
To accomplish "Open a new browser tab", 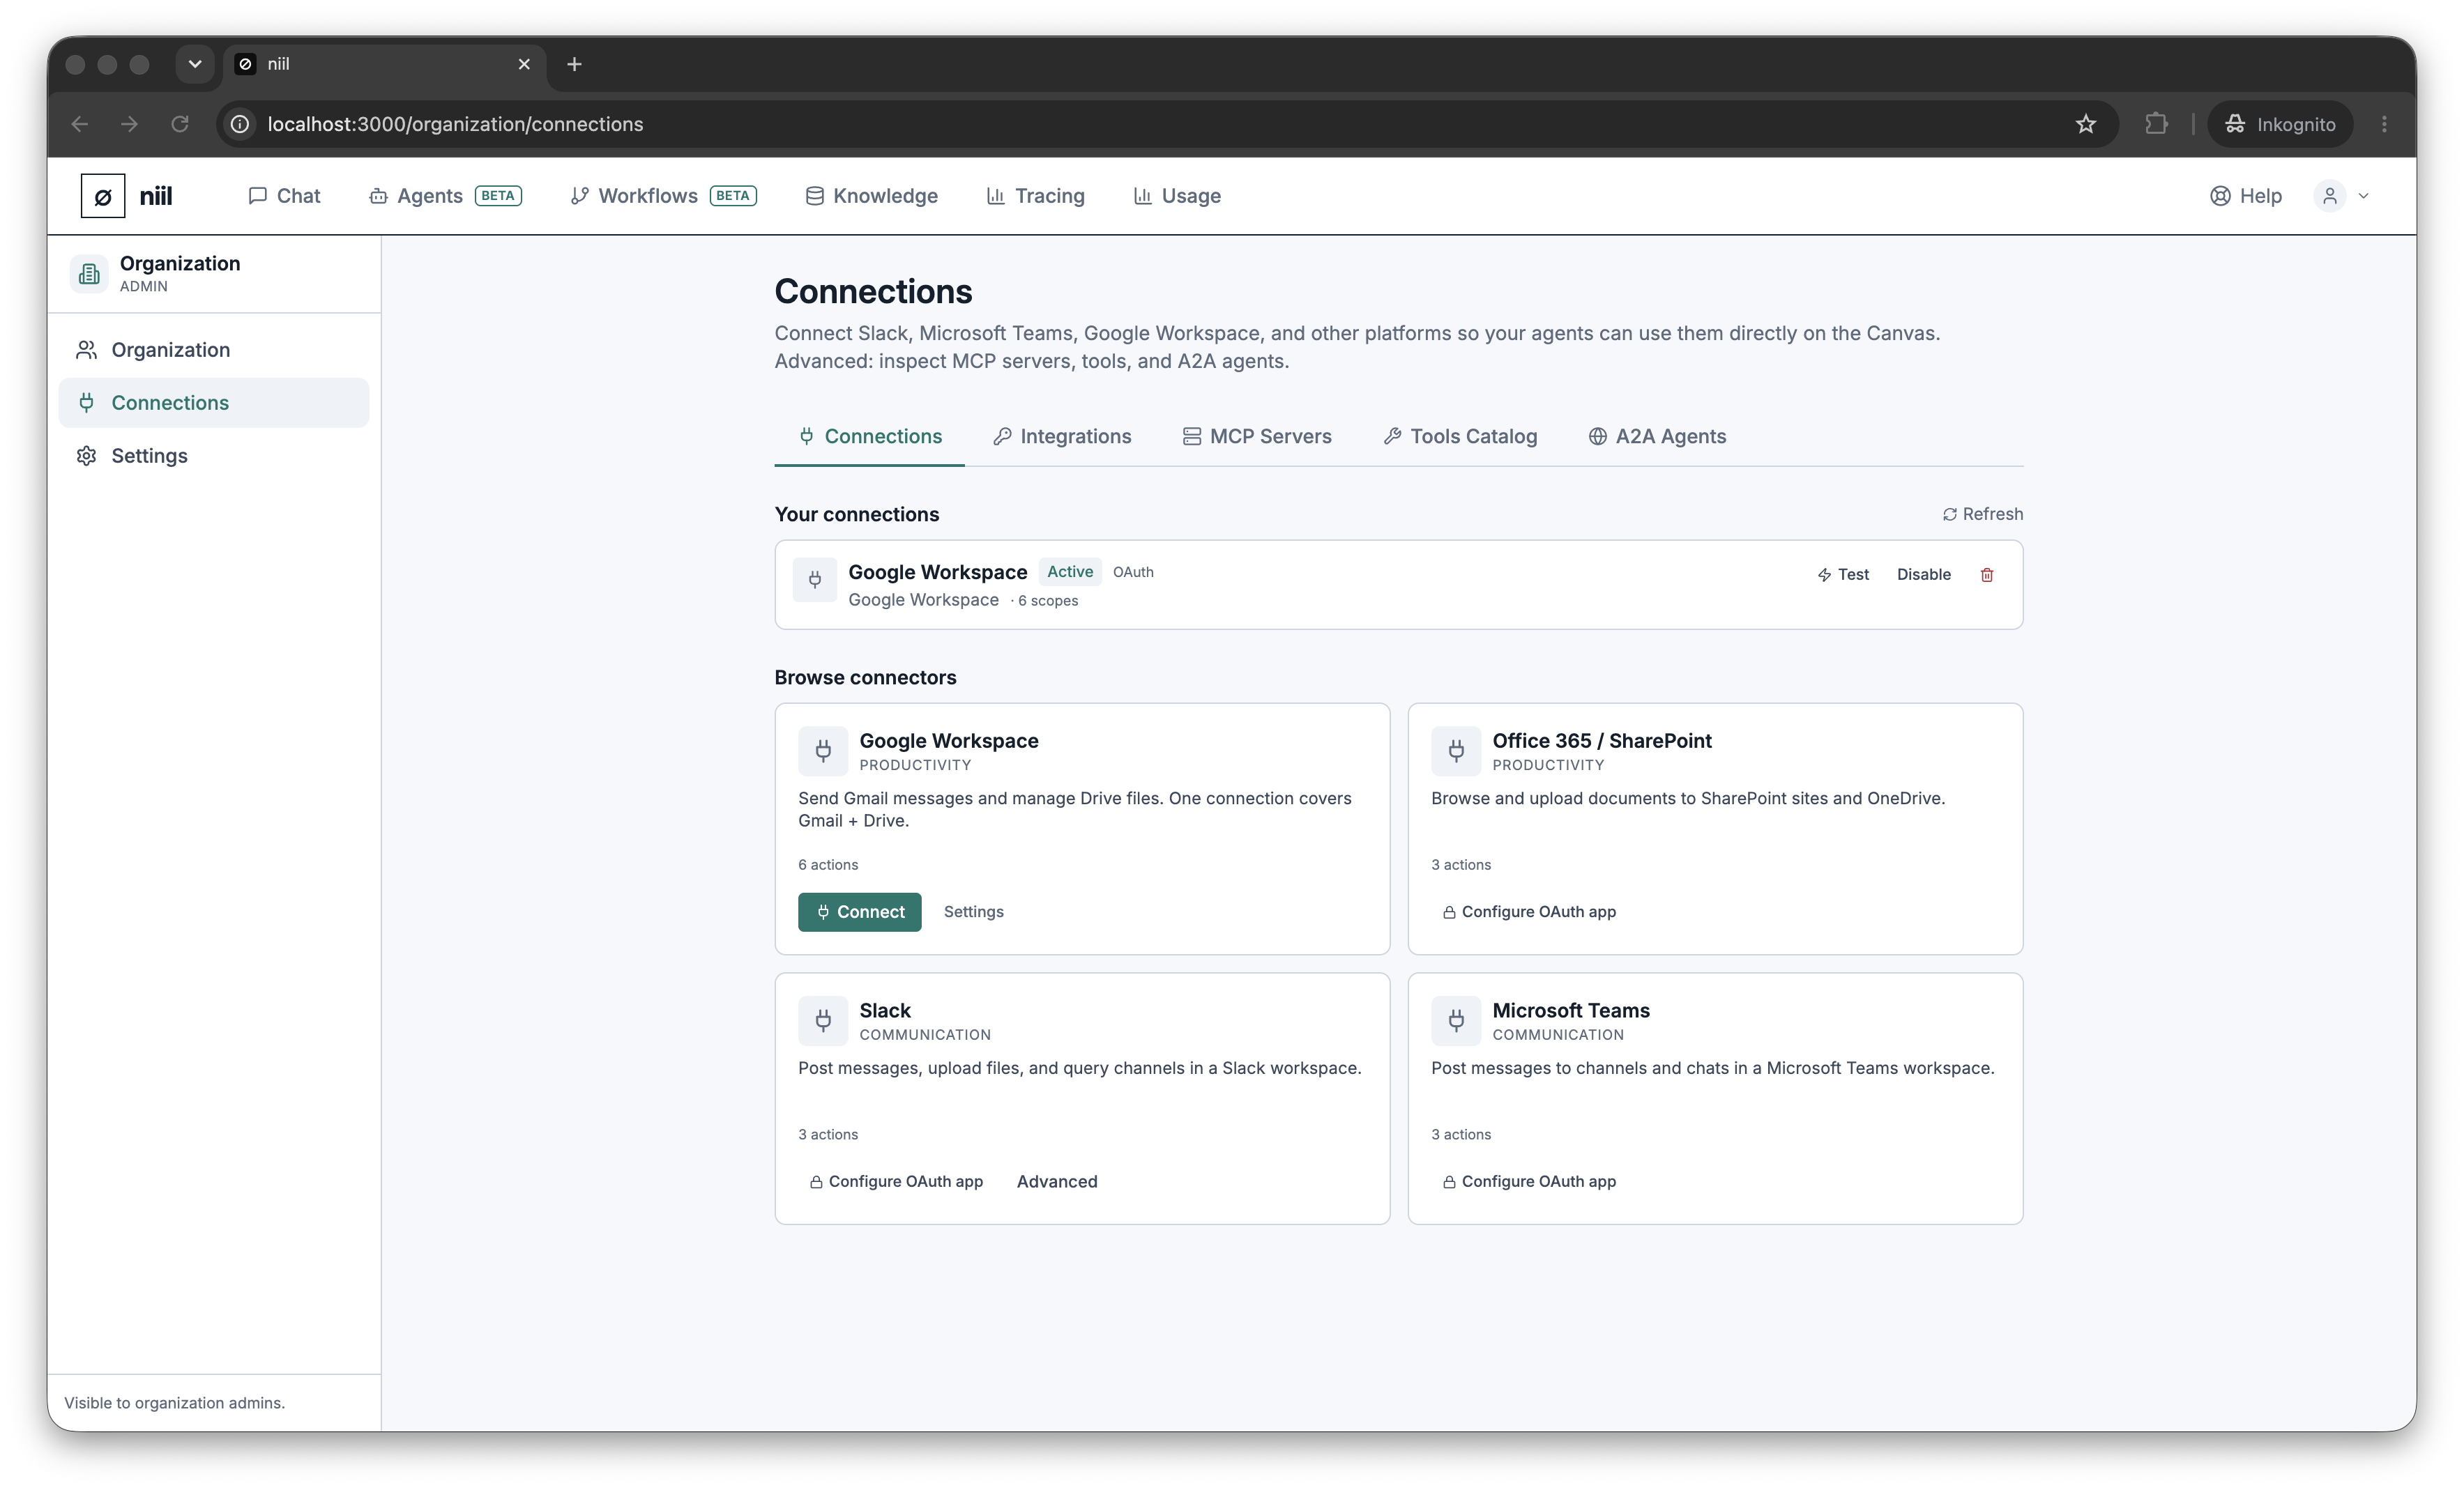I will (x=574, y=64).
